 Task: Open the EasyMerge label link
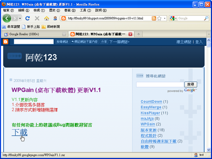pyautogui.click(x=151, y=107)
